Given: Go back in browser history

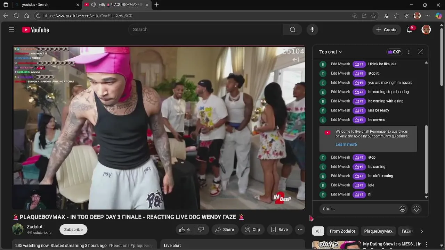Looking at the screenshot, I should pyautogui.click(x=6, y=16).
